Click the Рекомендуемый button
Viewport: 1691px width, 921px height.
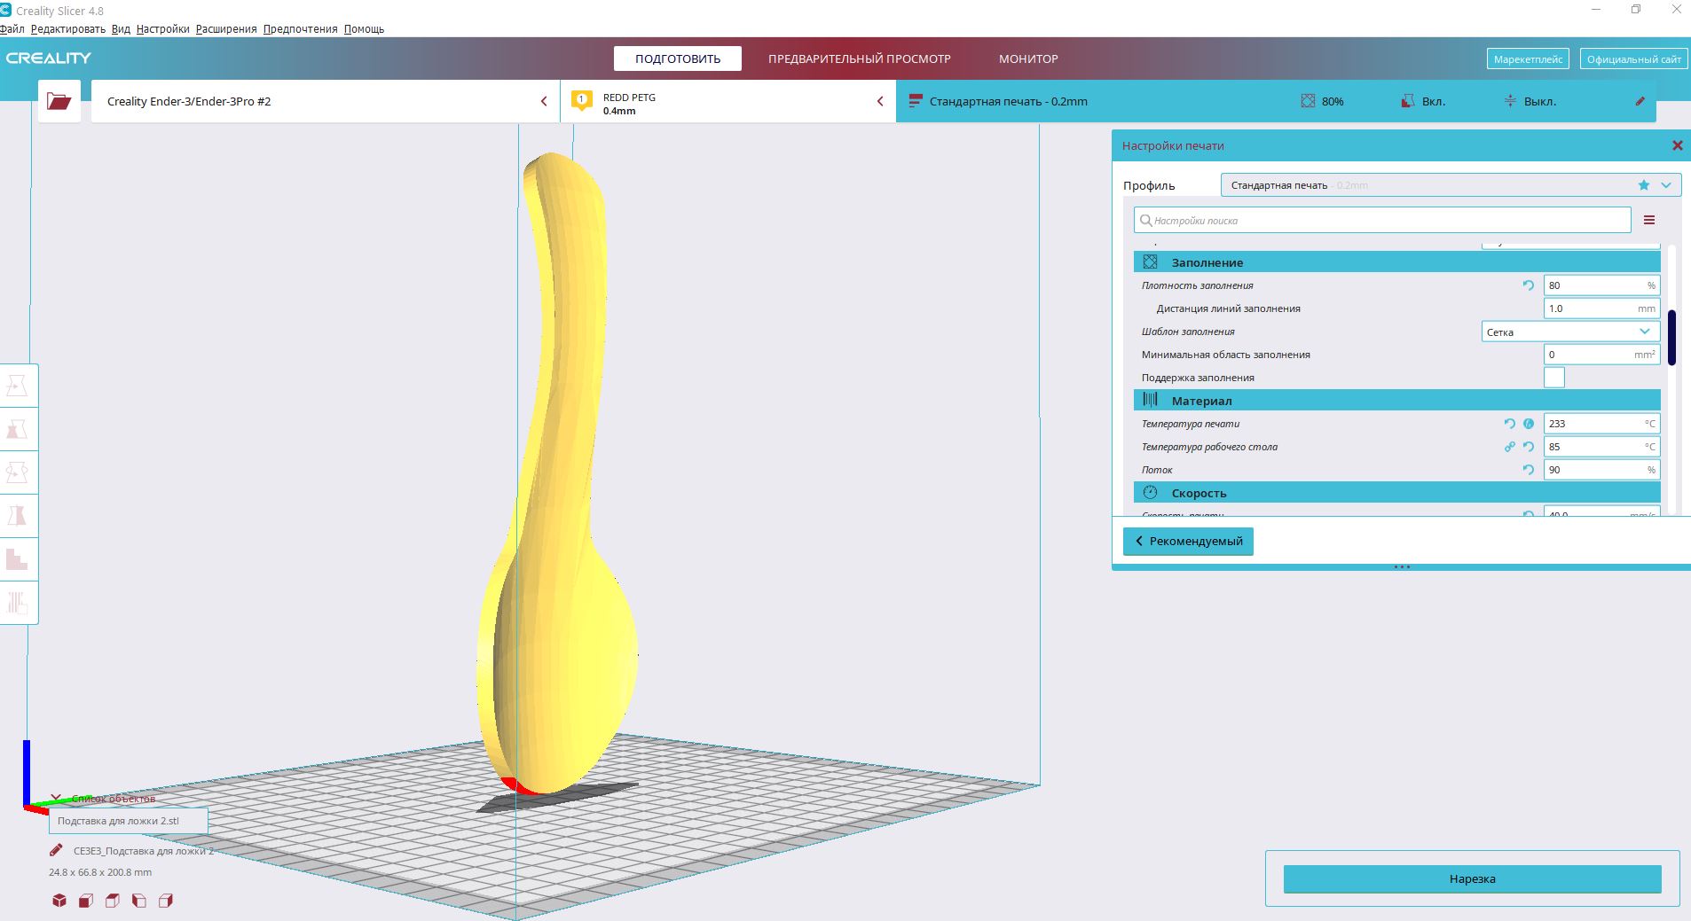tap(1188, 542)
